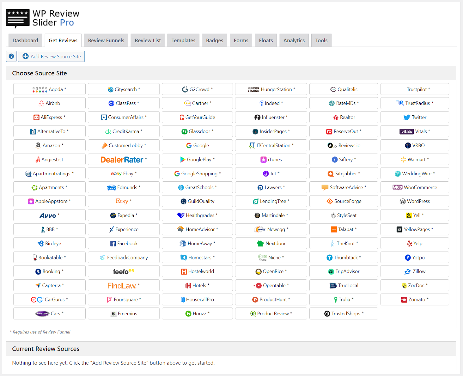Click the WordPress logo icon
463x376 pixels.
pyautogui.click(x=403, y=201)
